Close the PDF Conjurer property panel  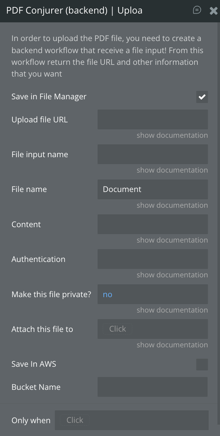213,11
